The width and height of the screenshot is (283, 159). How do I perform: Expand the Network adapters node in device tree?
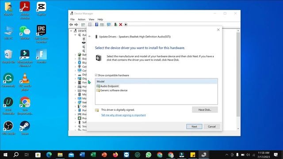(x=75, y=102)
